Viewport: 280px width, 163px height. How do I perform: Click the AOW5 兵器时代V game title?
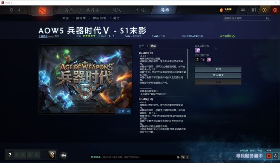tap(92, 31)
